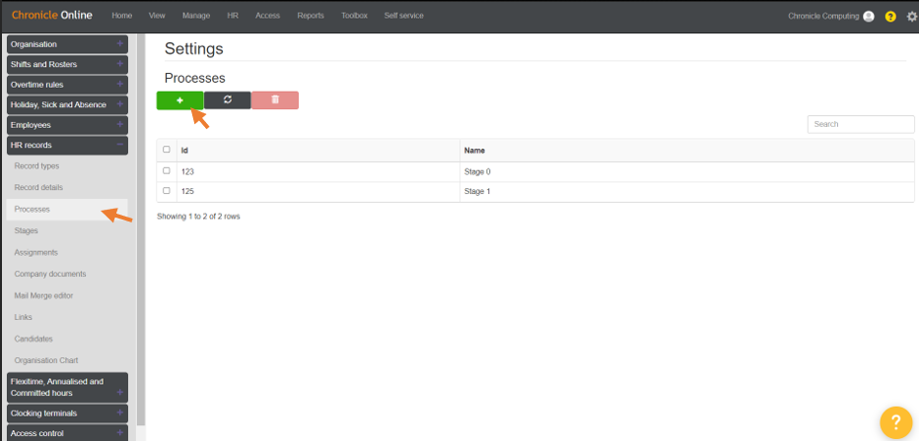Go to Record details
Image resolution: width=919 pixels, height=441 pixels.
(38, 188)
